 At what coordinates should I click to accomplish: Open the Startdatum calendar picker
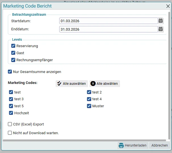tap(160, 21)
